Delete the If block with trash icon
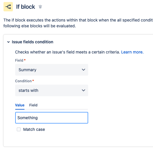Screen dimensions: 153x150 tap(40, 7)
